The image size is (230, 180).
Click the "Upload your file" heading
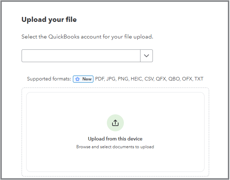(49, 19)
